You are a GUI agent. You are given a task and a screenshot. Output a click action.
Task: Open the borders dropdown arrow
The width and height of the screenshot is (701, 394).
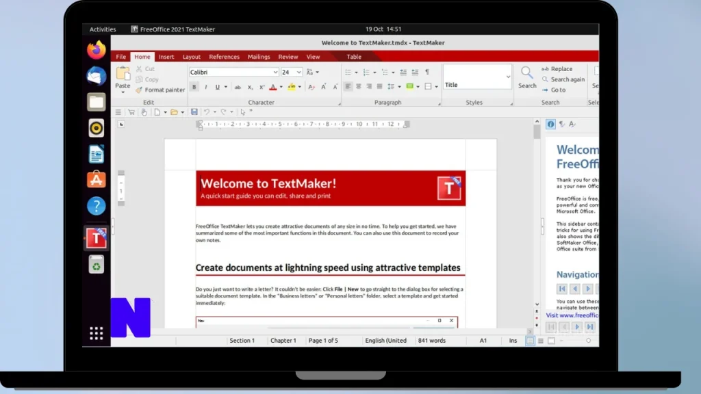tap(436, 87)
